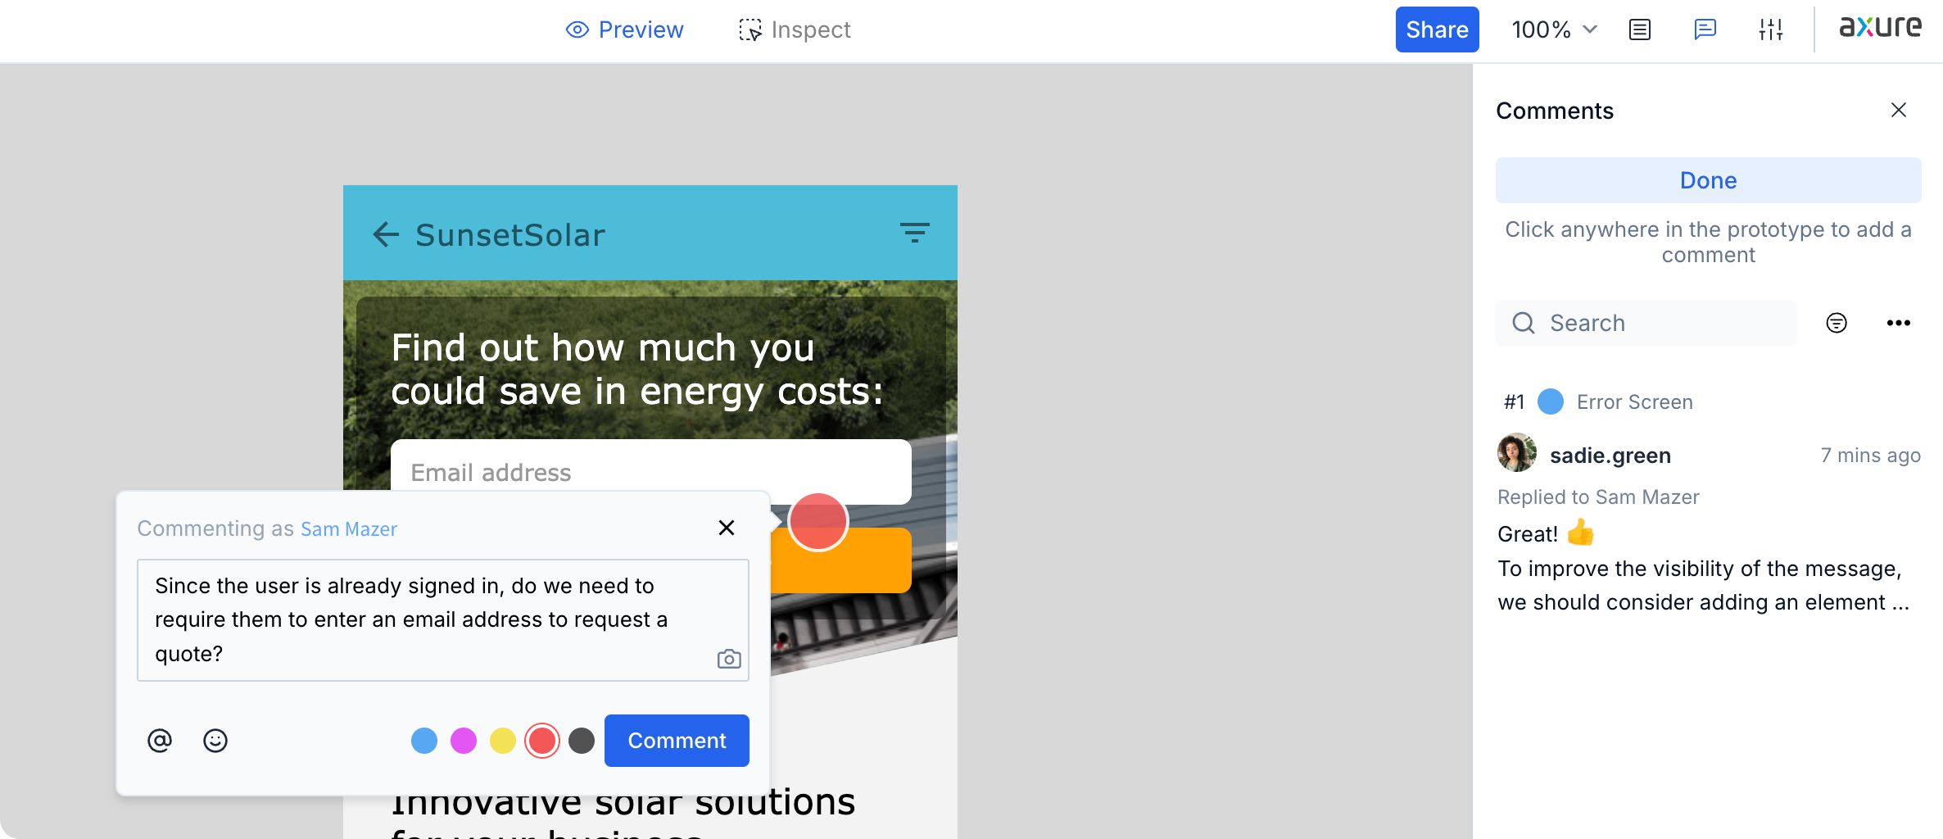Switch to Inspect mode

tap(795, 30)
